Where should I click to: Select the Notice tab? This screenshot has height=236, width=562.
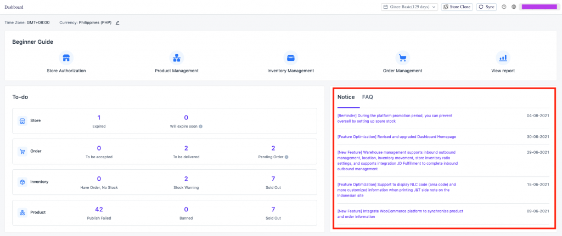pos(346,97)
